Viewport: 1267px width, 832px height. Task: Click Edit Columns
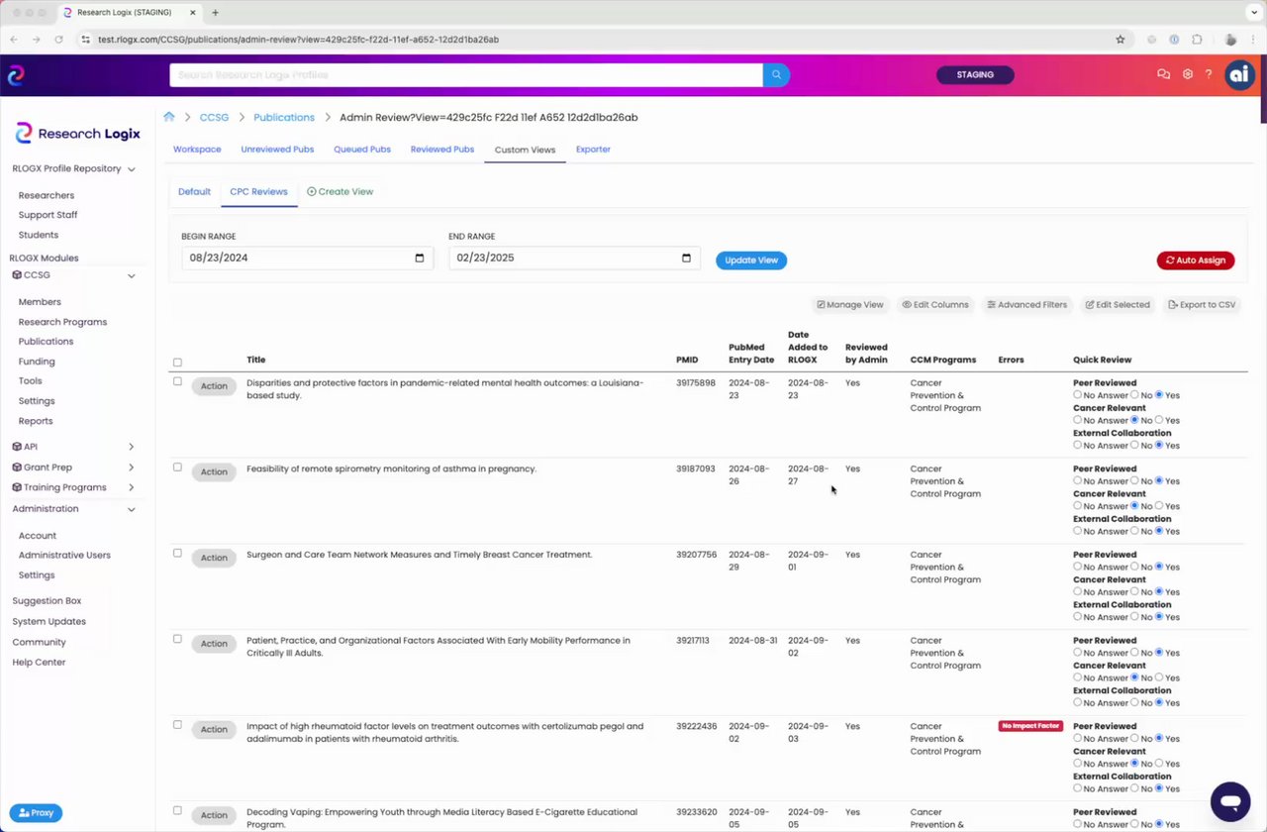935,305
